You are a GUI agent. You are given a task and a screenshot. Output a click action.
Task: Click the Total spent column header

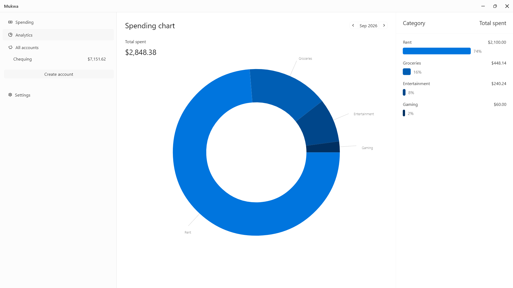(493, 23)
